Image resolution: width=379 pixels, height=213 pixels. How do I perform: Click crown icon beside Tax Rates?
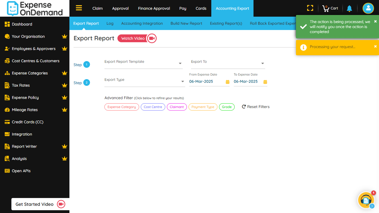(64, 85)
